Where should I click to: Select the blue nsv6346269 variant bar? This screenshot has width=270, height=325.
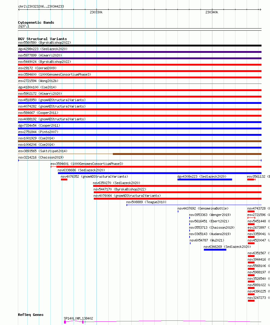pos(215,250)
